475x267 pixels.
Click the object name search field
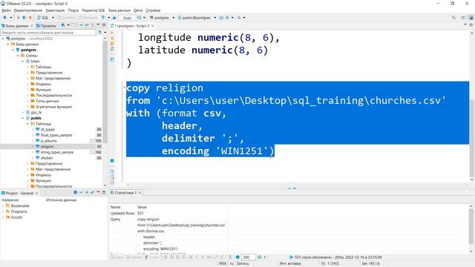[x=48, y=32]
